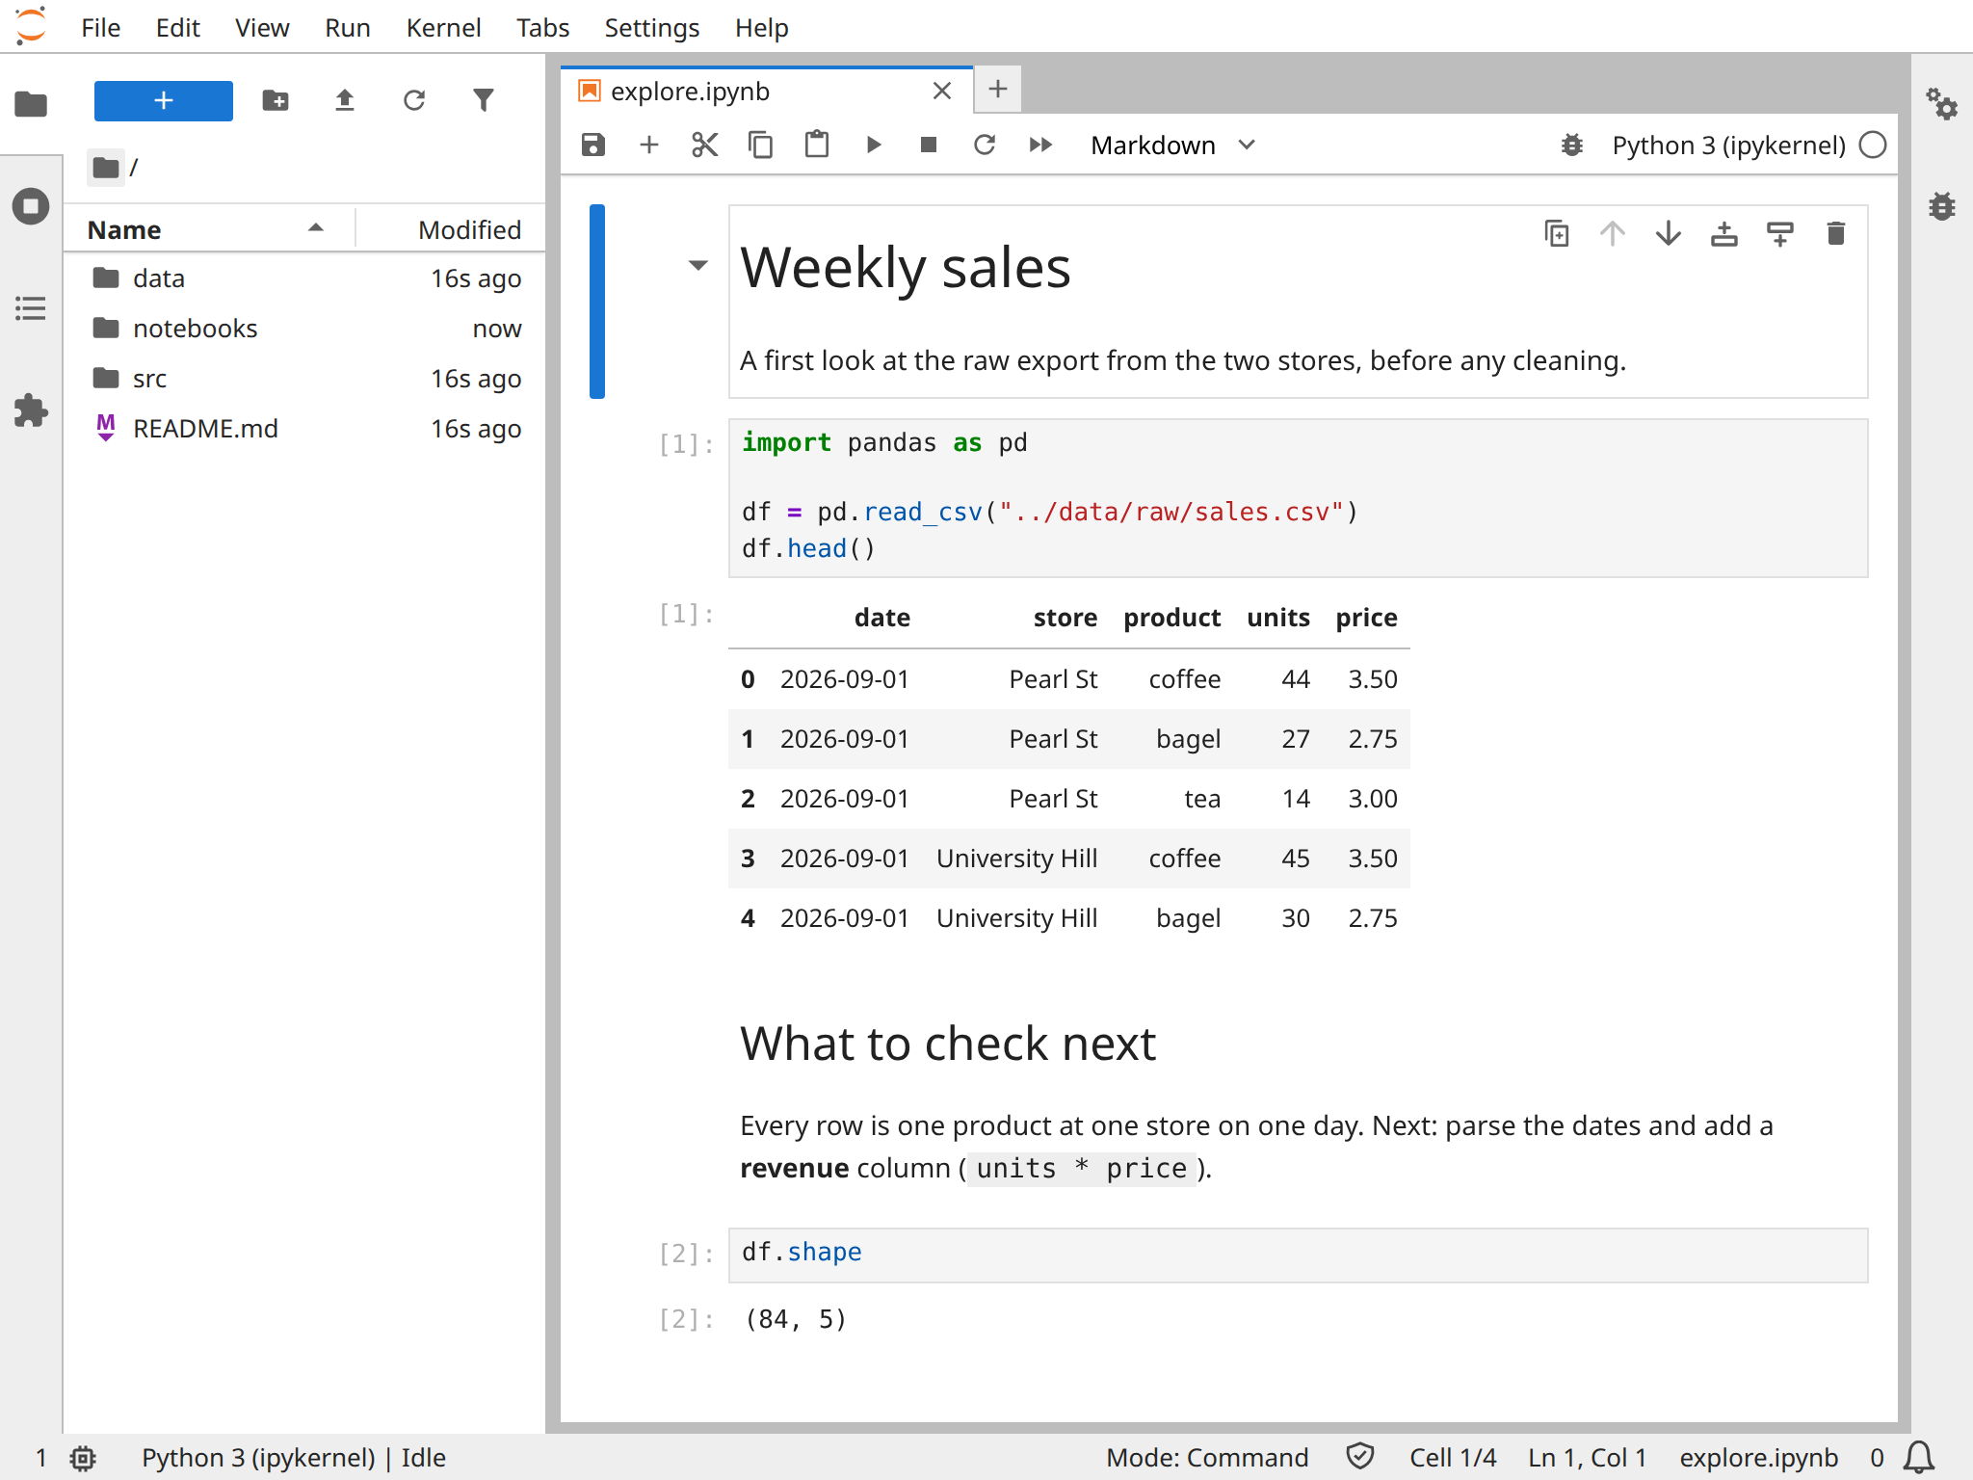
Task: Open notifications bell in status bar
Action: pos(1919,1458)
